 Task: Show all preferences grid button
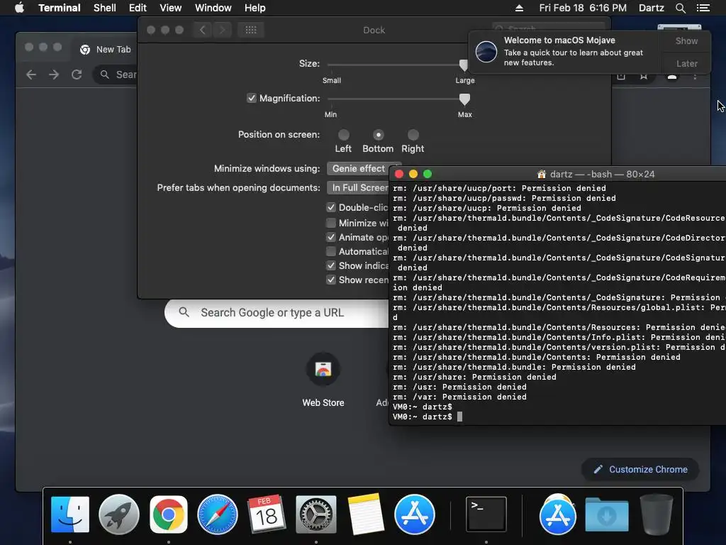251,30
